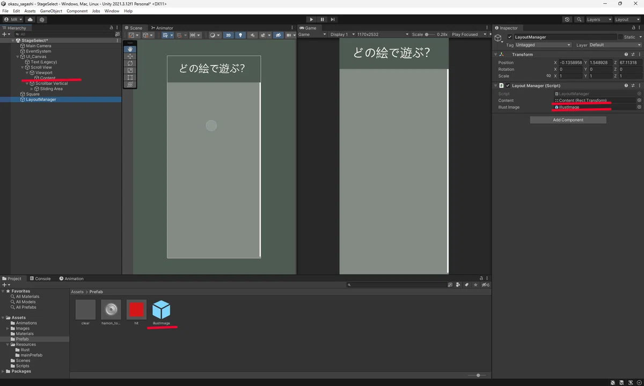
Task: Open Scene camera settings icon
Action: [x=290, y=35]
